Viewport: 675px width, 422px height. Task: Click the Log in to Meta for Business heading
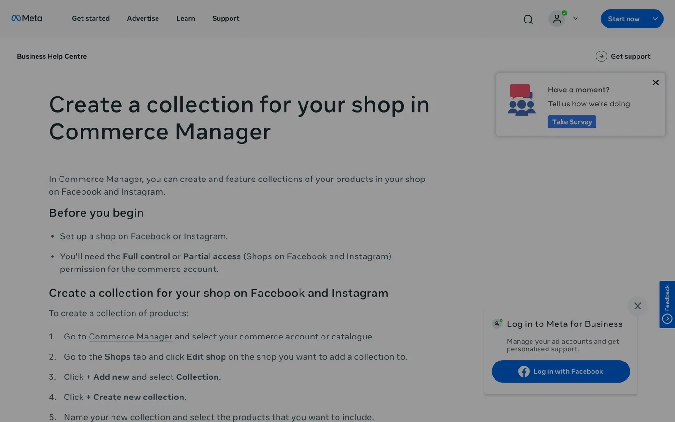tap(564, 324)
